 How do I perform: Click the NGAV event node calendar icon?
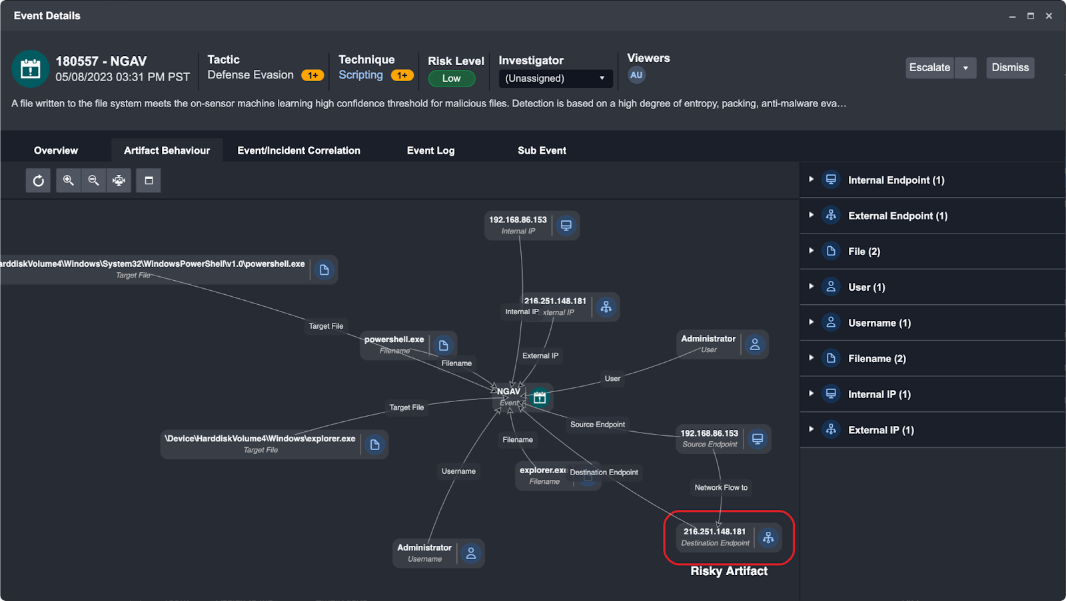click(x=540, y=397)
